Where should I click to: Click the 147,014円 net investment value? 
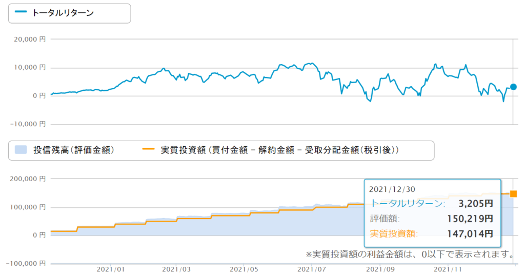tap(470, 234)
